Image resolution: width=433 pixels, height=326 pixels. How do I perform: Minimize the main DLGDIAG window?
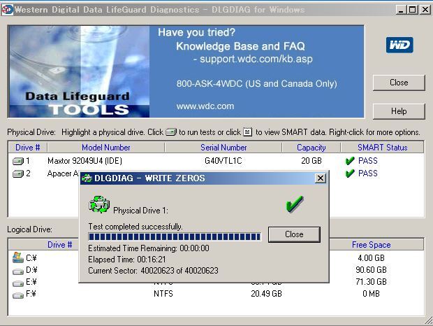click(x=401, y=10)
